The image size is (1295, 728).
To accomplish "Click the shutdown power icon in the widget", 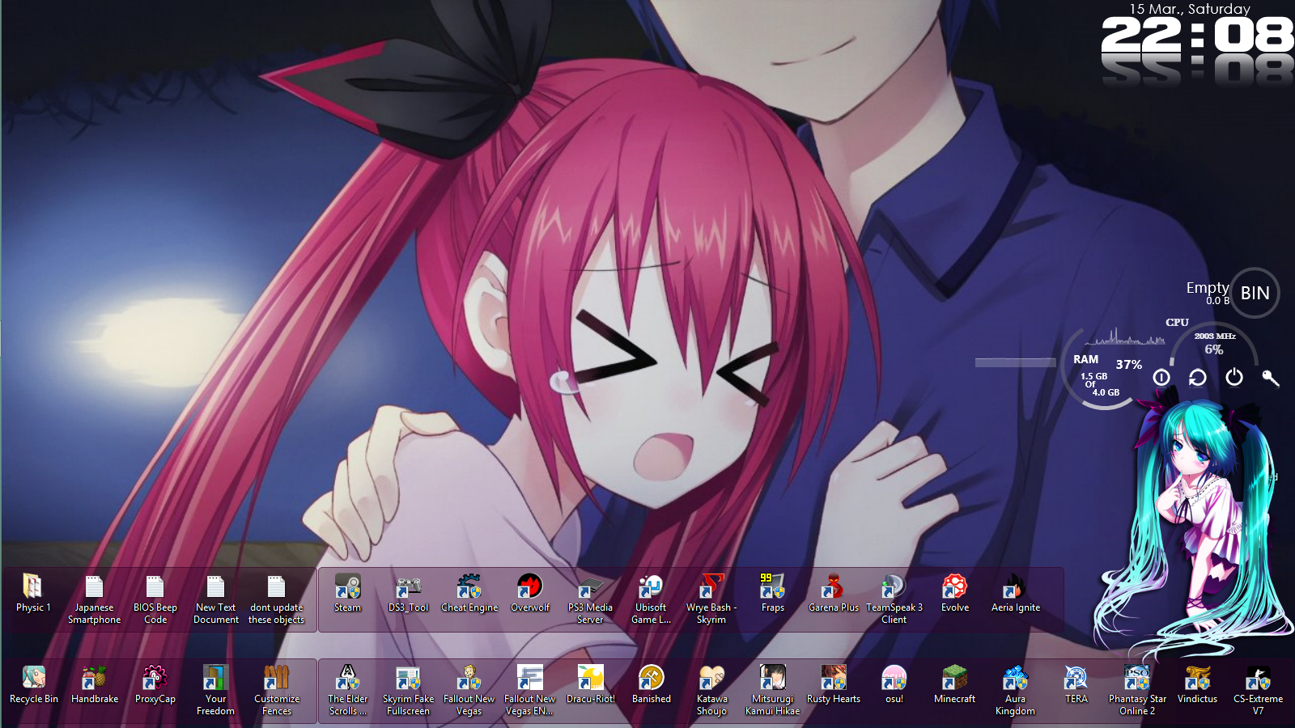I will pyautogui.click(x=1233, y=377).
